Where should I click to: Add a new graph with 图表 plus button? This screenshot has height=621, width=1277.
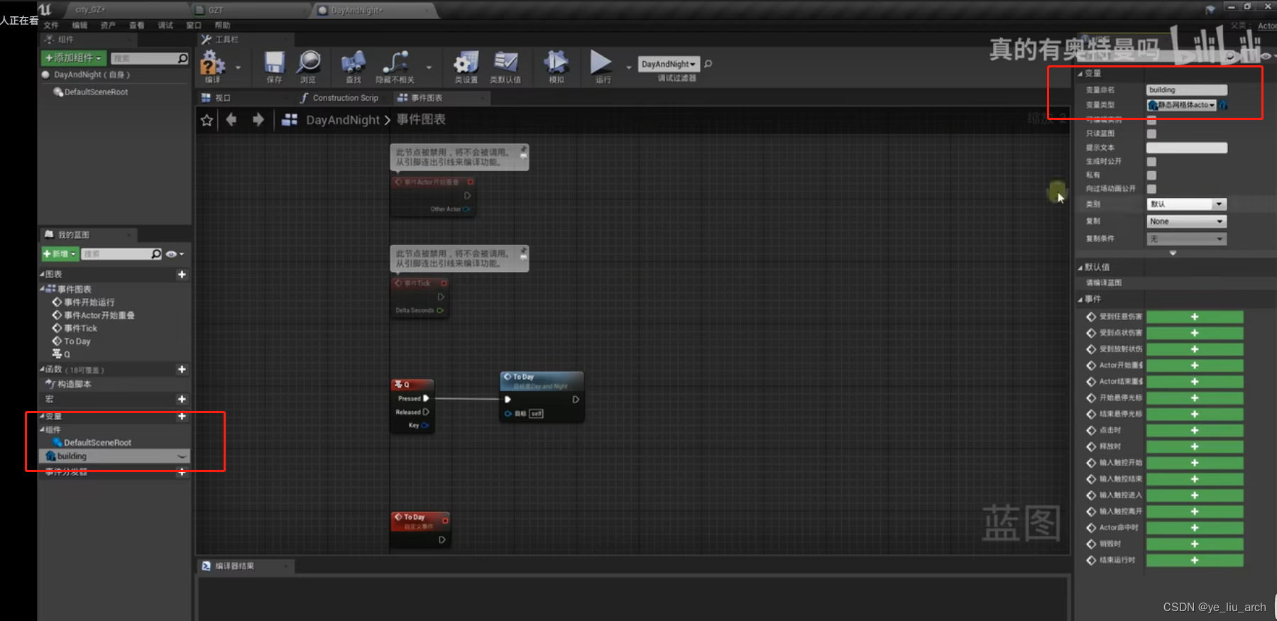(182, 275)
